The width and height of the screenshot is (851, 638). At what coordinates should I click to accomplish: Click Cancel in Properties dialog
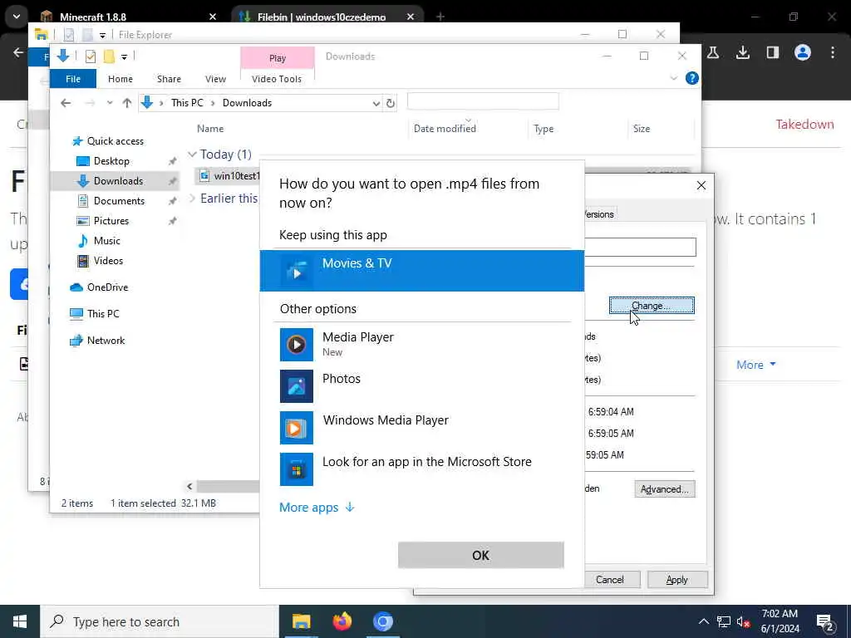coord(609,579)
